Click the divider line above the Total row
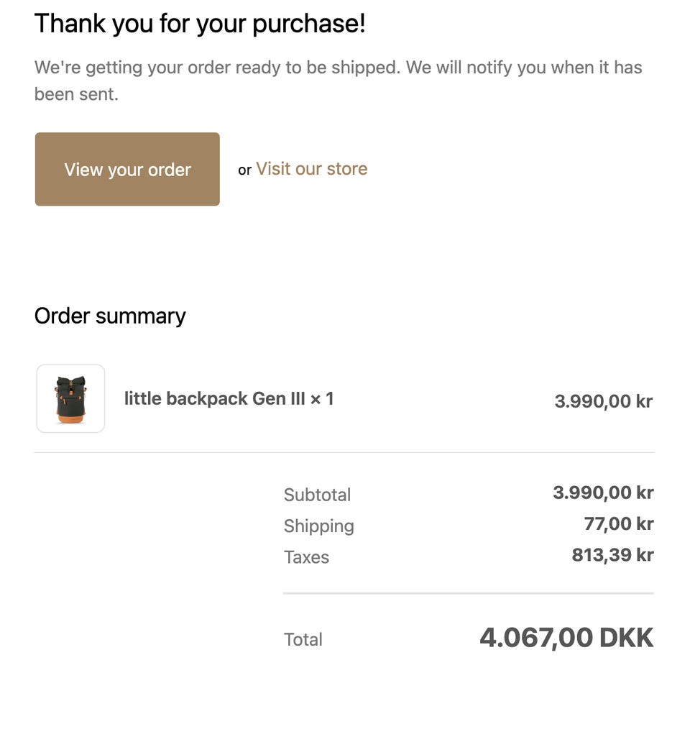690x737 pixels. 468,594
